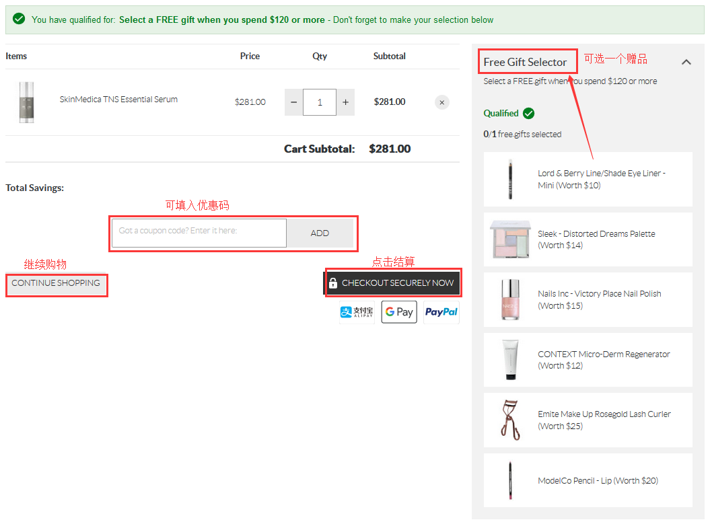This screenshot has height=524, width=710.
Task: Pay with the Alipay icon
Action: [357, 312]
